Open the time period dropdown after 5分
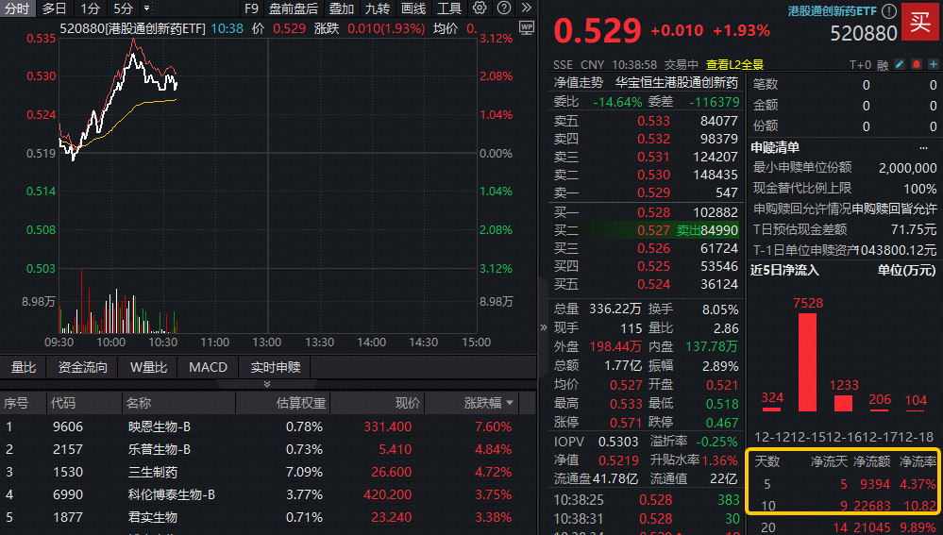This screenshot has width=943, height=535. pos(146,8)
